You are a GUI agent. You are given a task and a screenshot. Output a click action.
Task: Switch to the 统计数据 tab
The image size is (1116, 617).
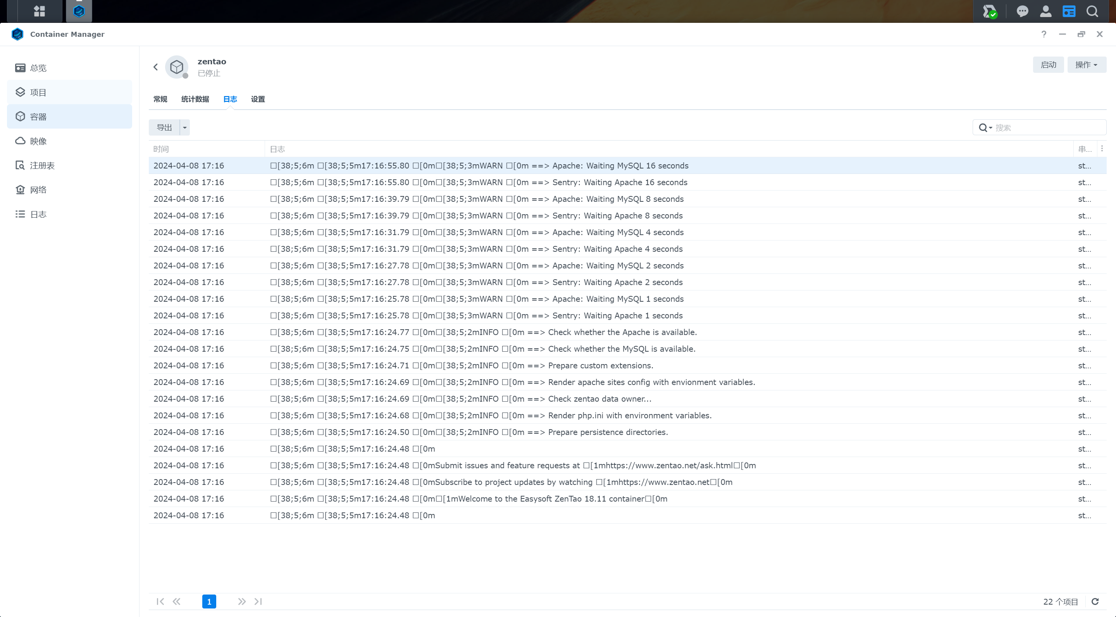(195, 99)
